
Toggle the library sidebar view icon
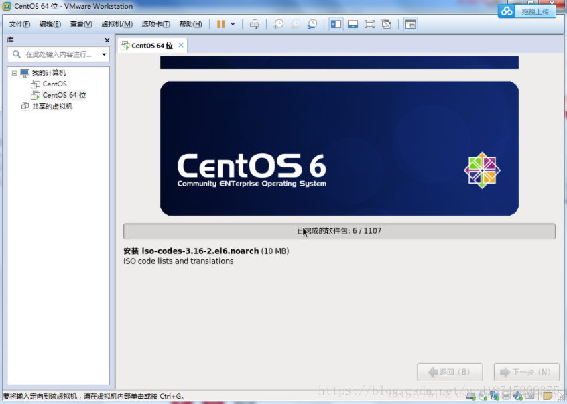pyautogui.click(x=336, y=24)
